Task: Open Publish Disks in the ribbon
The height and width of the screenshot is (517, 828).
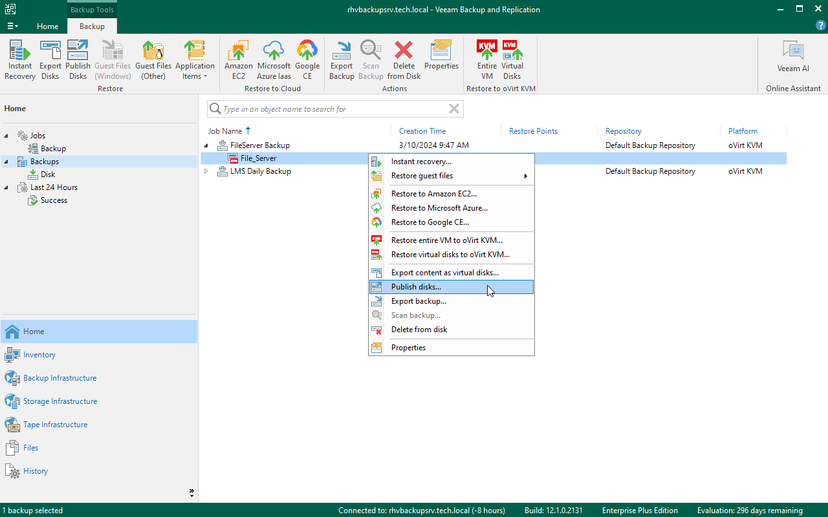Action: (x=78, y=60)
